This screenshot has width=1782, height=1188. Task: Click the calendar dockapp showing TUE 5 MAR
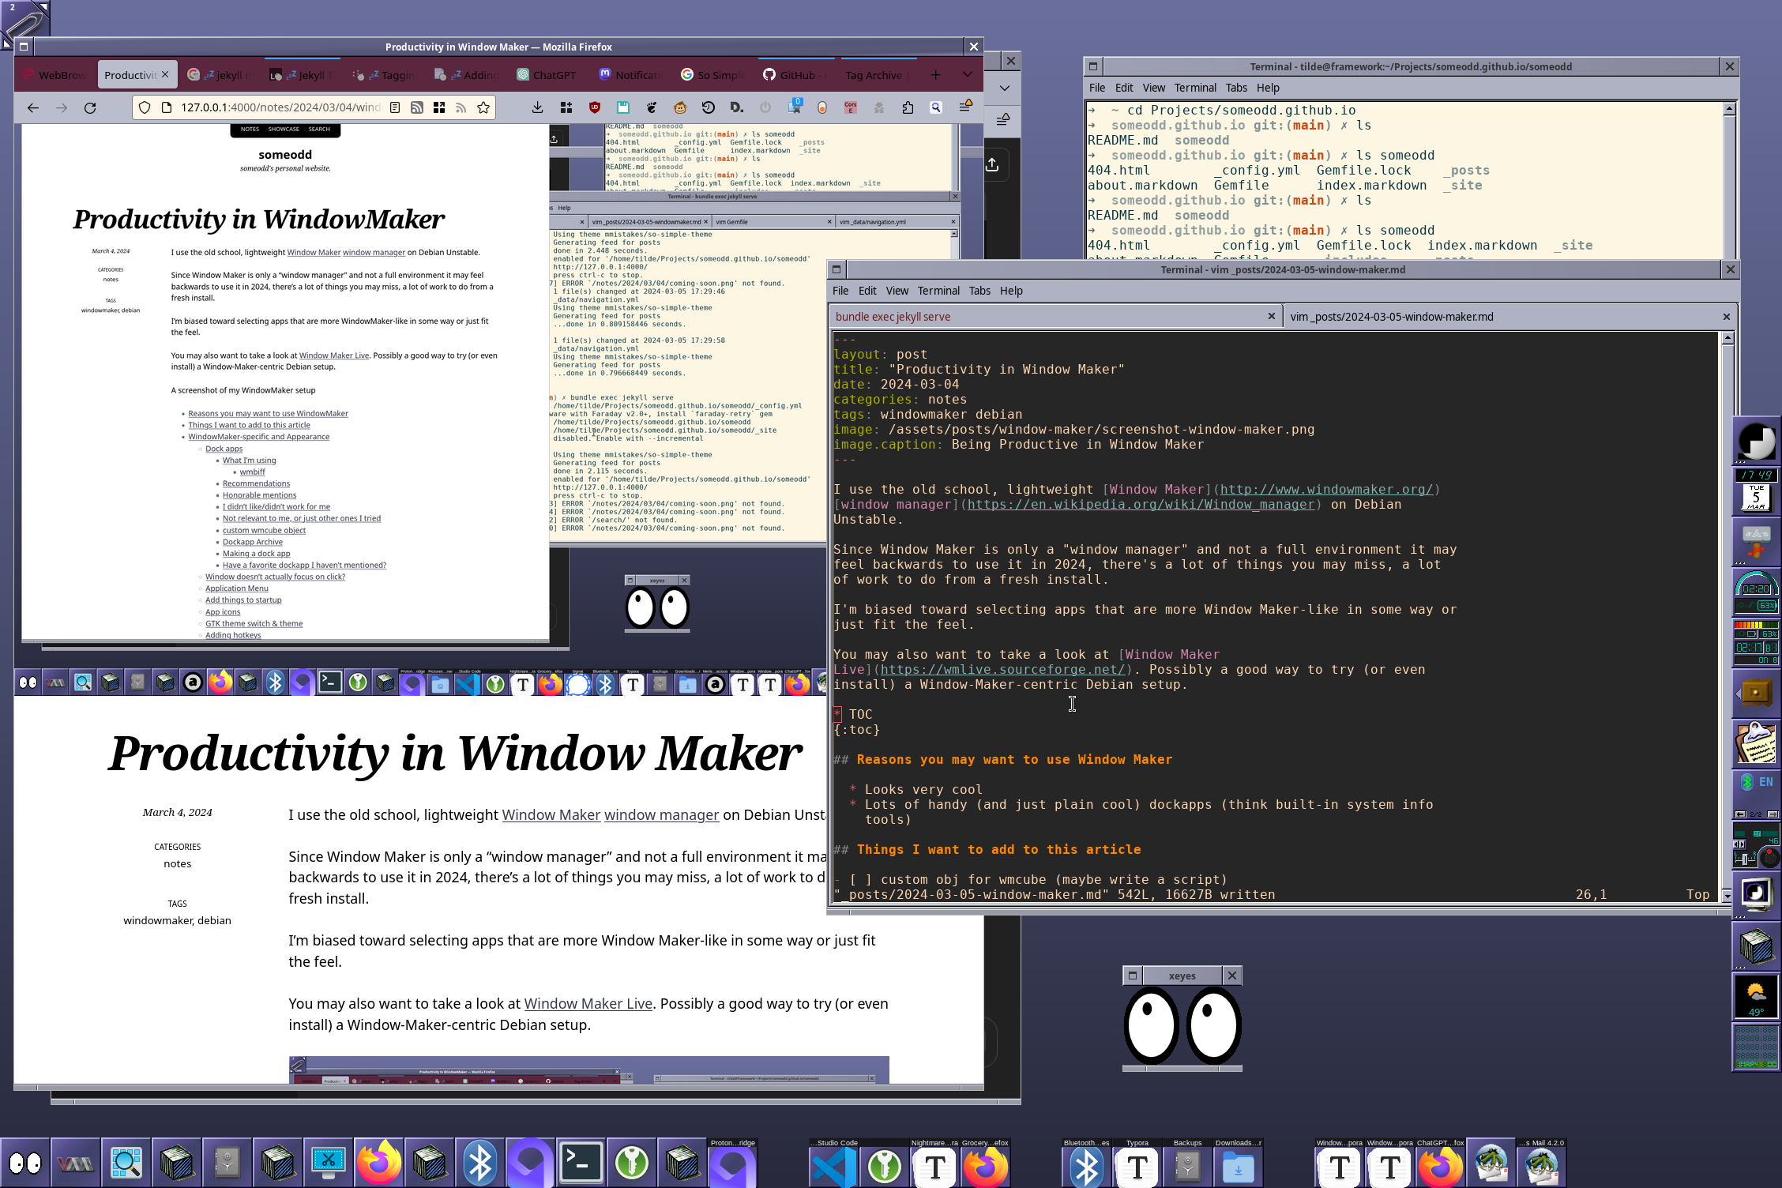pos(1757,491)
